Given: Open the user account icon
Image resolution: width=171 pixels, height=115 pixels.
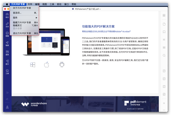Looking at the screenshot, I should (x=7, y=107).
